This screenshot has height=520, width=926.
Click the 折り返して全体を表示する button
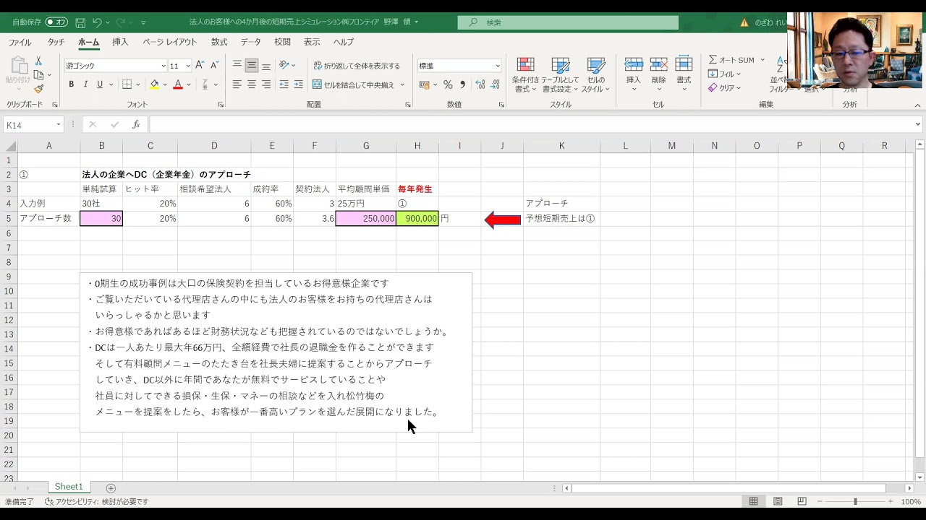[357, 66]
